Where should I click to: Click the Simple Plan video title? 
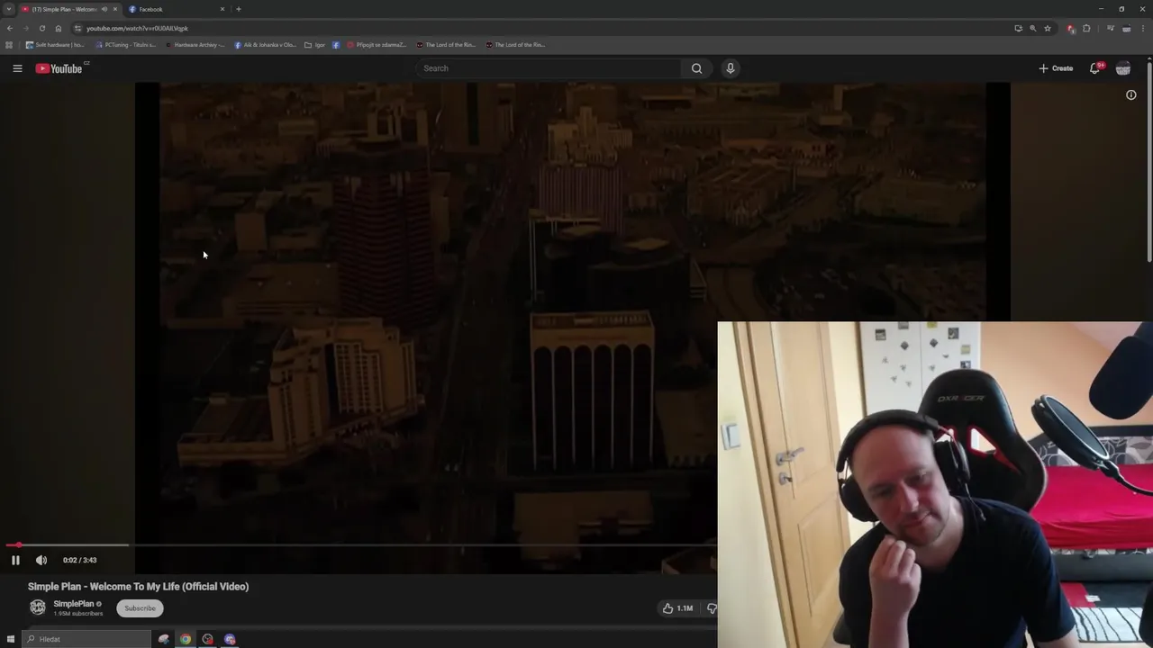click(x=138, y=587)
